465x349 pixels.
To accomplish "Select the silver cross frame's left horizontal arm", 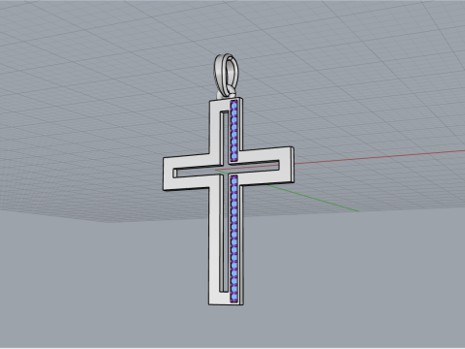I will point(187,173).
